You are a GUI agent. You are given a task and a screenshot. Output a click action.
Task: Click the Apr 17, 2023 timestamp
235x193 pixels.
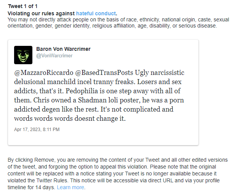click(x=37, y=130)
